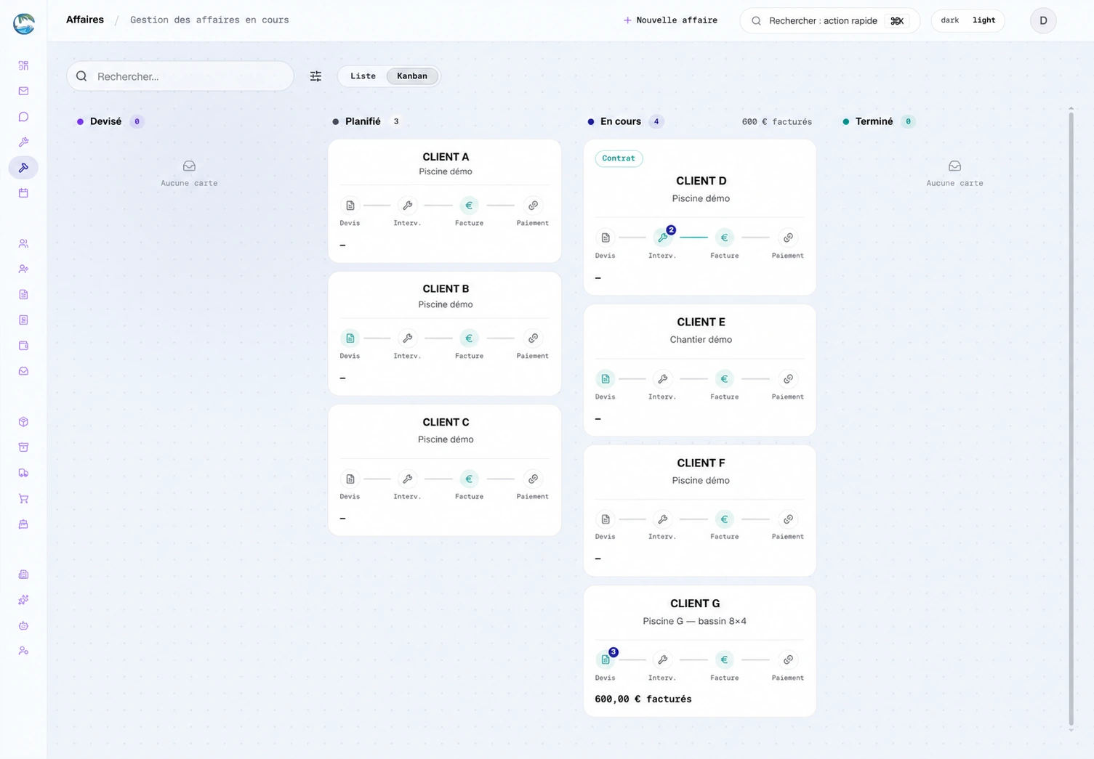Focus the Rechercher search field
The height and width of the screenshot is (759, 1094).
tap(180, 76)
